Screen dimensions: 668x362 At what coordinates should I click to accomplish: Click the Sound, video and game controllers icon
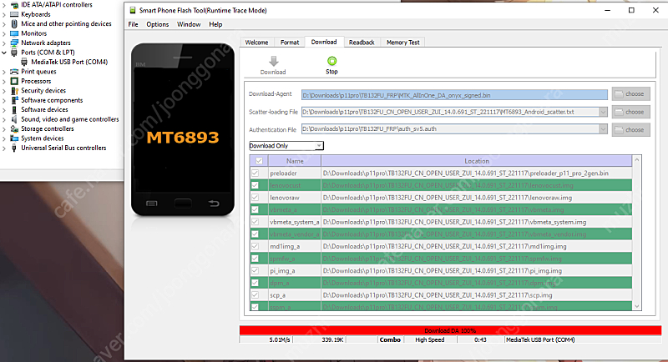(15, 119)
